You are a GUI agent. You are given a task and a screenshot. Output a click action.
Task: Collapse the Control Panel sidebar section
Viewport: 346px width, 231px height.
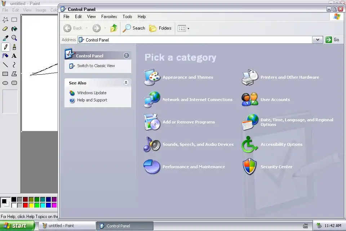(x=126, y=55)
